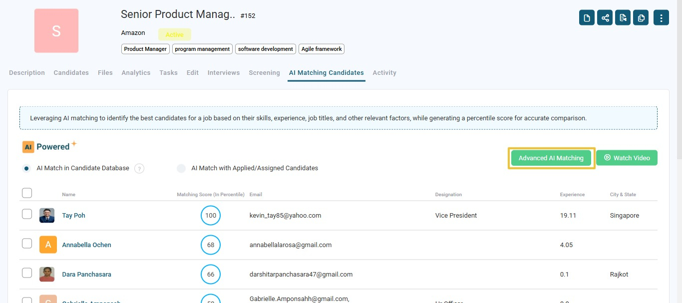This screenshot has width=682, height=303.
Task: Open the three-dot more options menu
Action: coord(661,18)
